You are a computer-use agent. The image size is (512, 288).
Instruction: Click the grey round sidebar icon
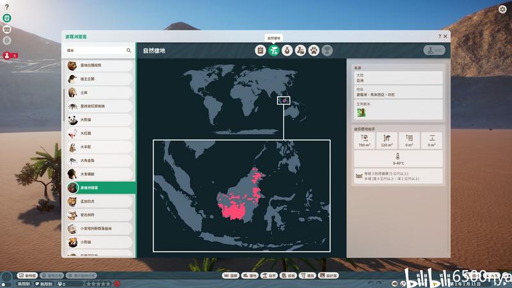(7, 40)
